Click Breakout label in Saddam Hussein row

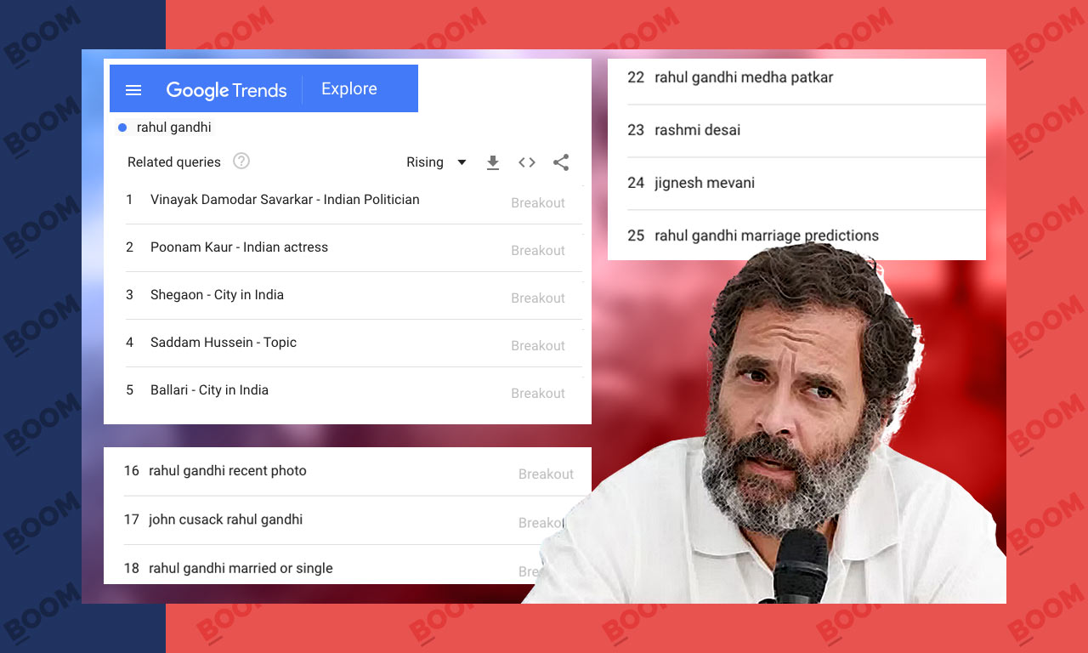point(538,346)
